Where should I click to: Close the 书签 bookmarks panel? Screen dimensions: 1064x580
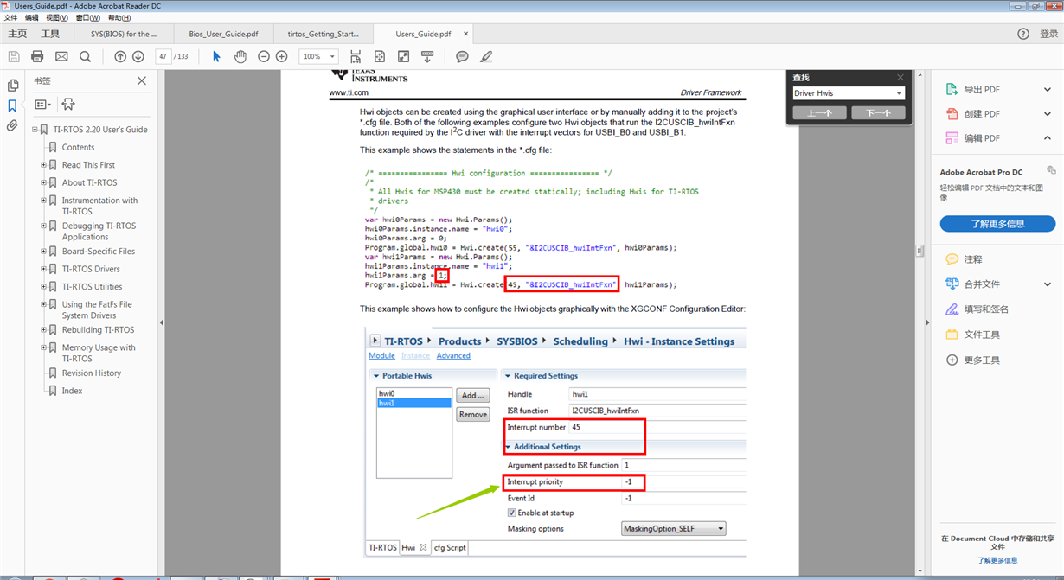pyautogui.click(x=142, y=80)
